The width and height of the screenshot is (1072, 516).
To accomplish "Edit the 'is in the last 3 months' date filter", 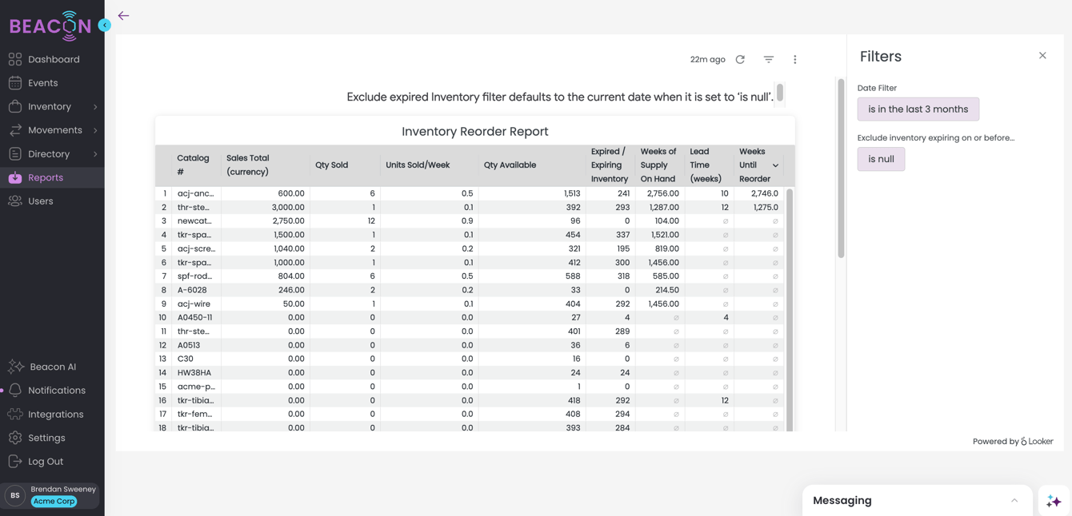I will click(918, 109).
